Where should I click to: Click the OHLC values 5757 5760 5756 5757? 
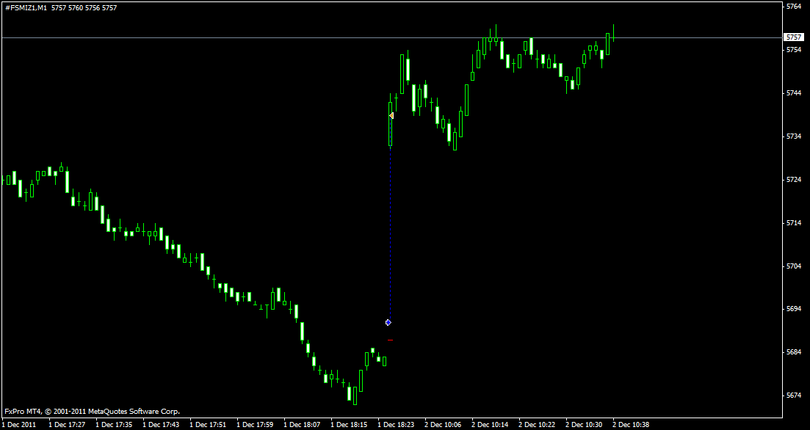(84, 8)
